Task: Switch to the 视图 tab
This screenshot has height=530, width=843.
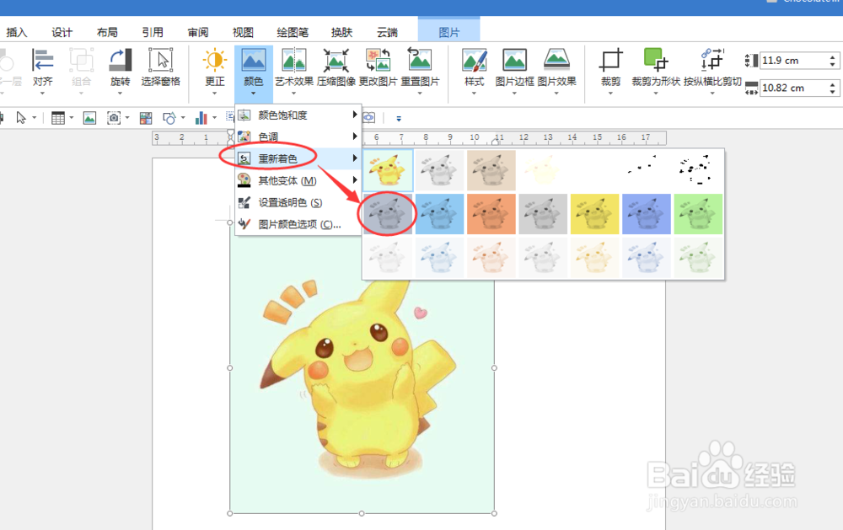Action: (x=243, y=32)
